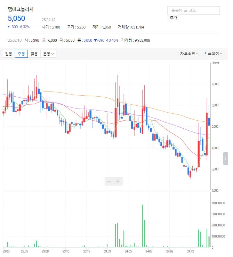Open the 분봉 minute chart dropdown

(48, 54)
